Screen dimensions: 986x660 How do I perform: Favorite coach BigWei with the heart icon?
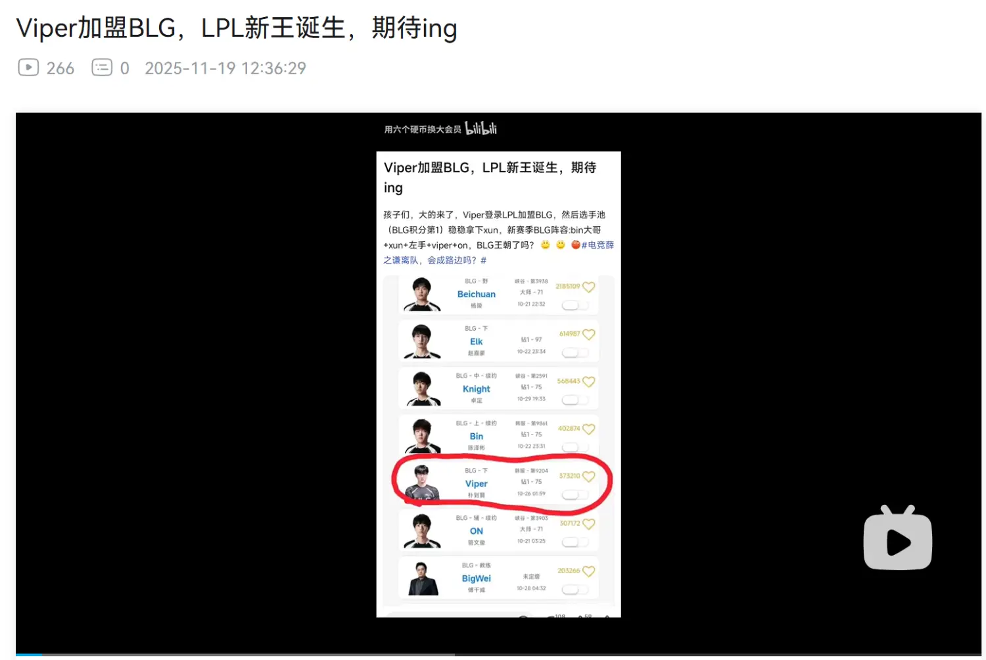tap(589, 571)
